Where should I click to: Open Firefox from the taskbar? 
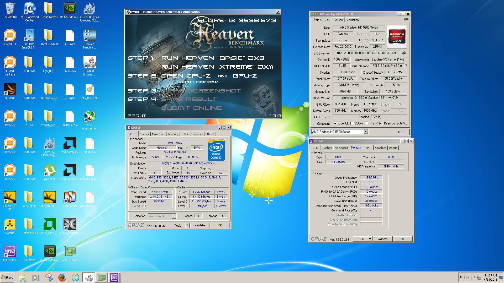click(x=62, y=277)
